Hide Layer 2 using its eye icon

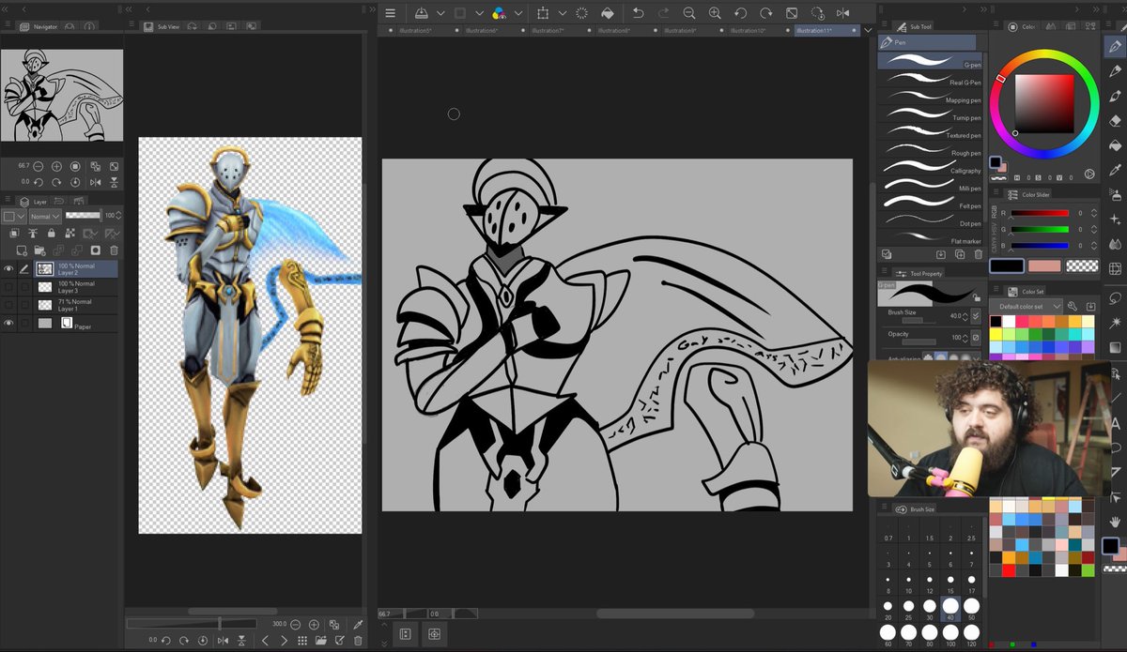point(8,269)
